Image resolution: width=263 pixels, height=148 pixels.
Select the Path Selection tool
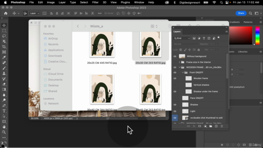pos(4,116)
